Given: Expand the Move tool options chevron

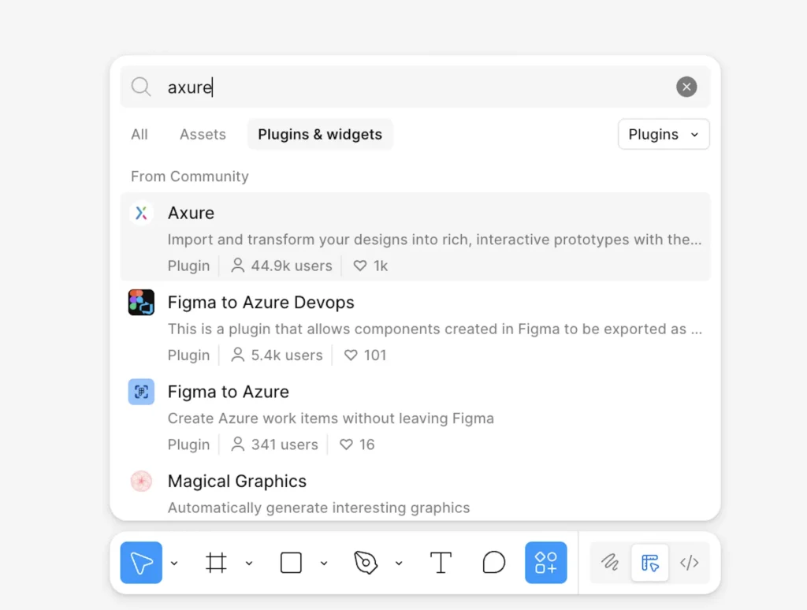Looking at the screenshot, I should coord(174,563).
